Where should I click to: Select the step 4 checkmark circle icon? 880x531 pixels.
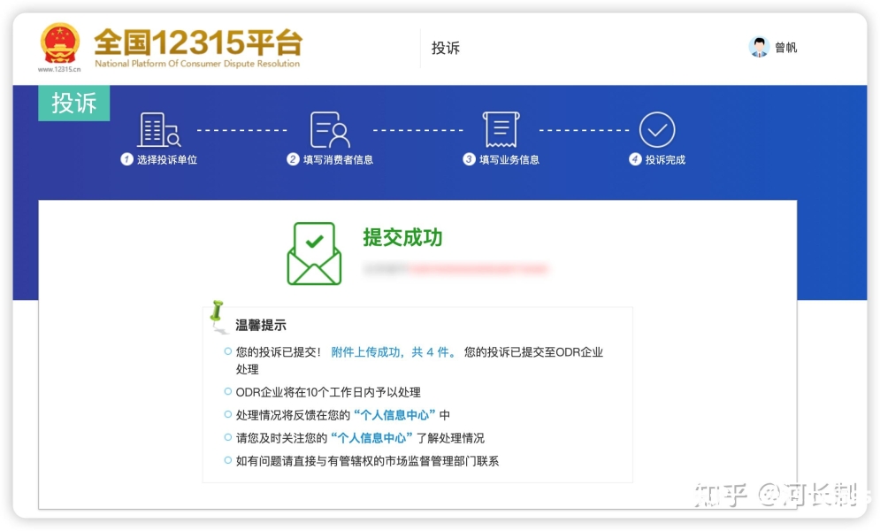657,130
